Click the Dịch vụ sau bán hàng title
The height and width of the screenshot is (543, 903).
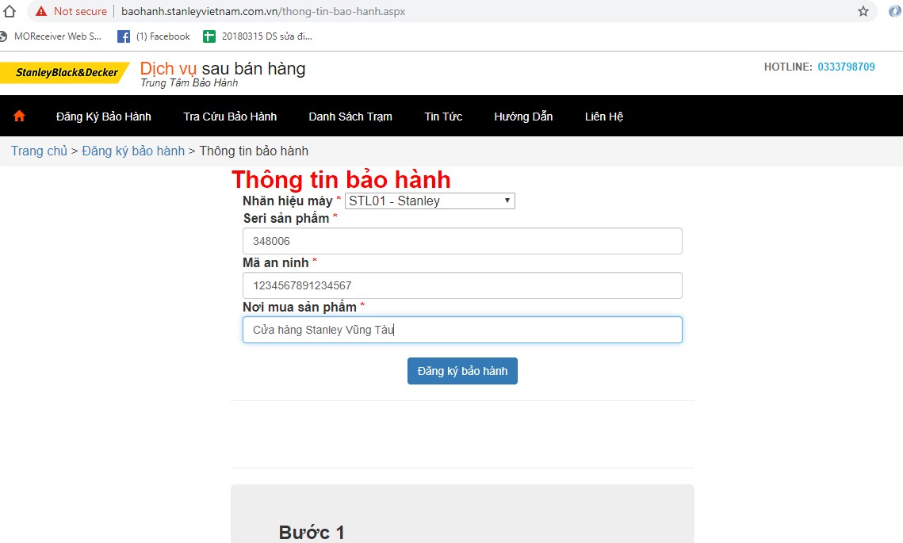click(223, 68)
